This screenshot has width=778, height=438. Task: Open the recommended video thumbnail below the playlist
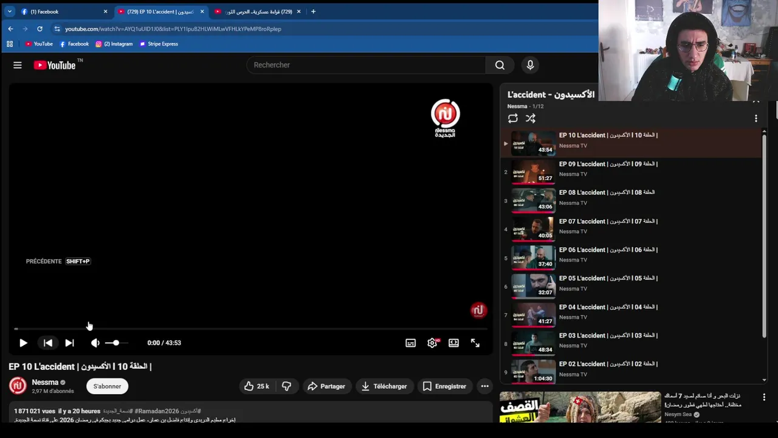point(580,408)
